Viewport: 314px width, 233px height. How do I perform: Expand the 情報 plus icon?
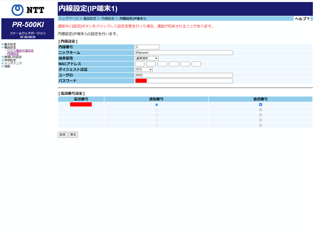click(x=3, y=66)
